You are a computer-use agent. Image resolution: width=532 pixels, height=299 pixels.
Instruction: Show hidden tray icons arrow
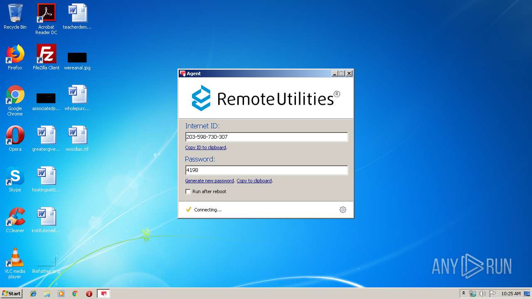(463, 293)
